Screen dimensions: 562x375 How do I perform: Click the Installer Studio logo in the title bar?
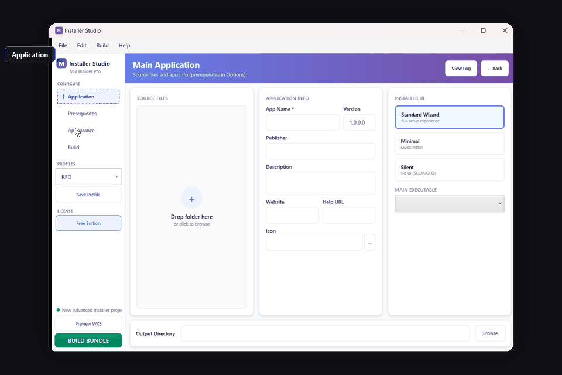coord(59,30)
